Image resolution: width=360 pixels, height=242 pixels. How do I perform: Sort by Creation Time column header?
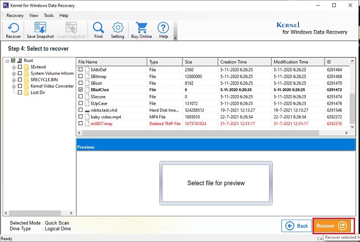pyautogui.click(x=245, y=62)
